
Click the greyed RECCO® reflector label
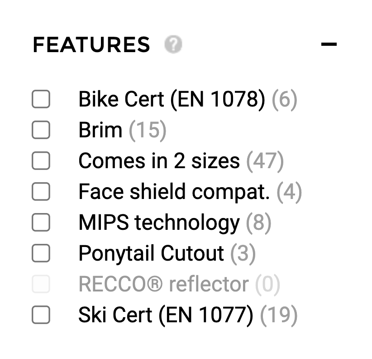[163, 285]
